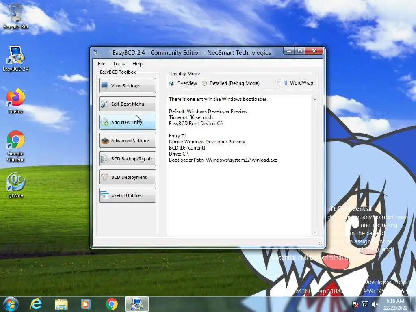The height and width of the screenshot is (312, 416).
Task: Open BCD Deployment
Action: pos(127,177)
